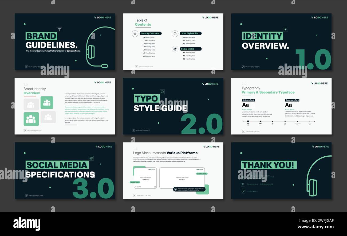Click the bottom-right gray people icon tile
Viewport: 347px width, 236px height.
point(48,117)
